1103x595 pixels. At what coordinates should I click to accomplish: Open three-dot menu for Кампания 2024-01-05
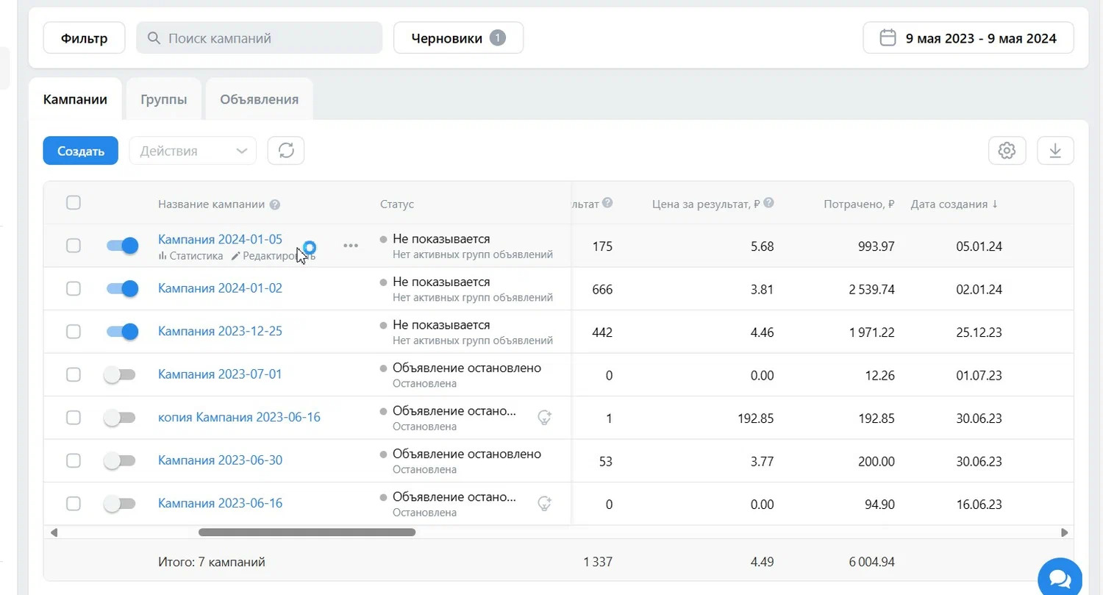coord(351,246)
